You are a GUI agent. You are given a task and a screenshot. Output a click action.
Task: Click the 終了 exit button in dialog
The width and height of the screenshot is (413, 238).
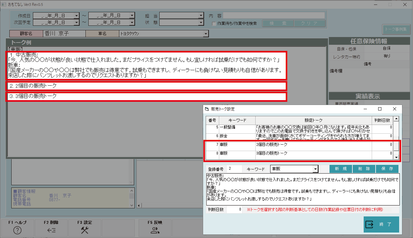pos(381,224)
